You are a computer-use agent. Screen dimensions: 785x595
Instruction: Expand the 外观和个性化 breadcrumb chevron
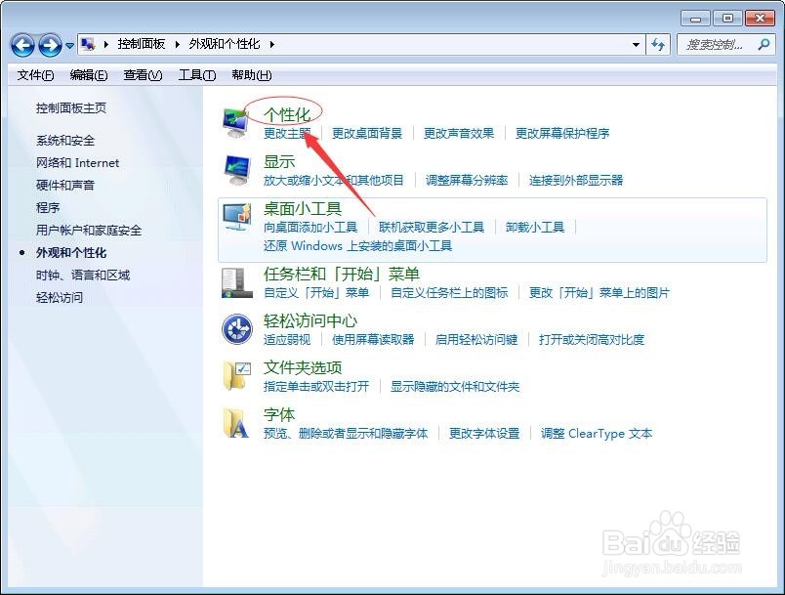[271, 43]
